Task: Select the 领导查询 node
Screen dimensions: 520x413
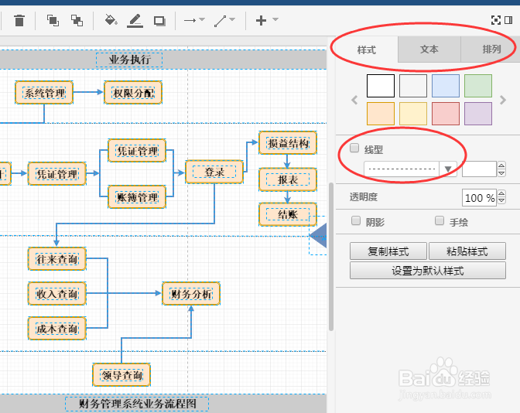Action: pyautogui.click(x=121, y=375)
